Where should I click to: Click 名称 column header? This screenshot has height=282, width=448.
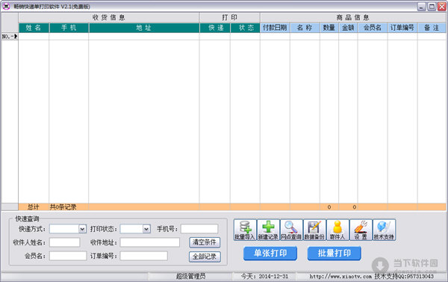305,28
